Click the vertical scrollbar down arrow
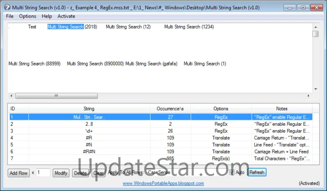Viewport: 327px width, 191px height. (316, 89)
